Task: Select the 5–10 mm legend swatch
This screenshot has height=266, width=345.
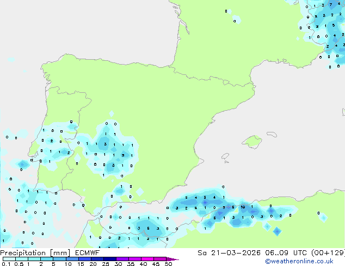Action: point(59,259)
